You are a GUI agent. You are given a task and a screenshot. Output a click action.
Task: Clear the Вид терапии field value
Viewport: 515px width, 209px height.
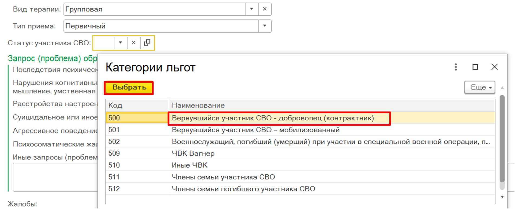pyautogui.click(x=265, y=9)
